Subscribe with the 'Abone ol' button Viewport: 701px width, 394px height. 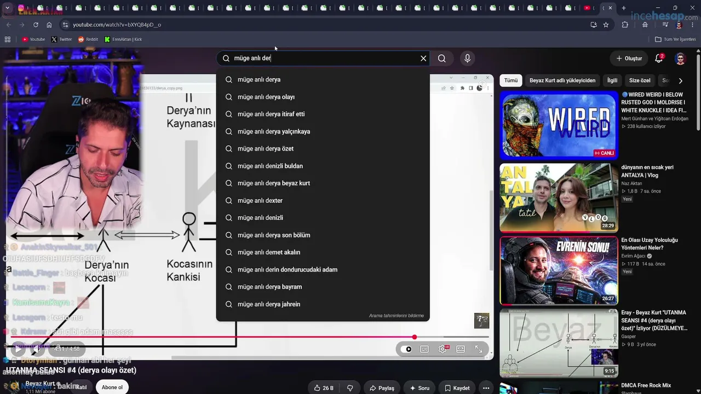pos(112,387)
